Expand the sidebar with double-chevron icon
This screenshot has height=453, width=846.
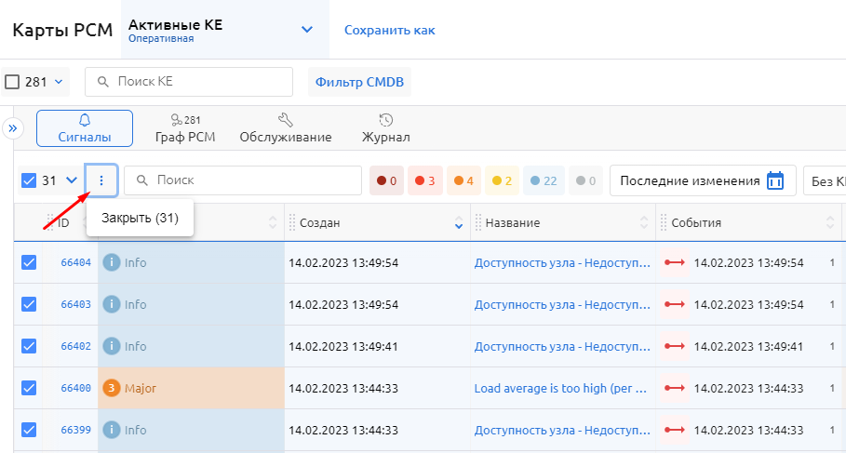pos(13,128)
